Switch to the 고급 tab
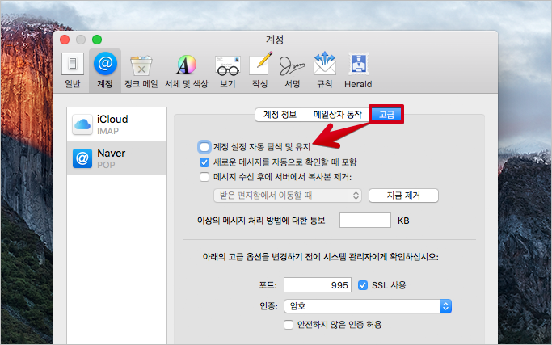Viewport: 552px width, 345px height. [x=386, y=115]
